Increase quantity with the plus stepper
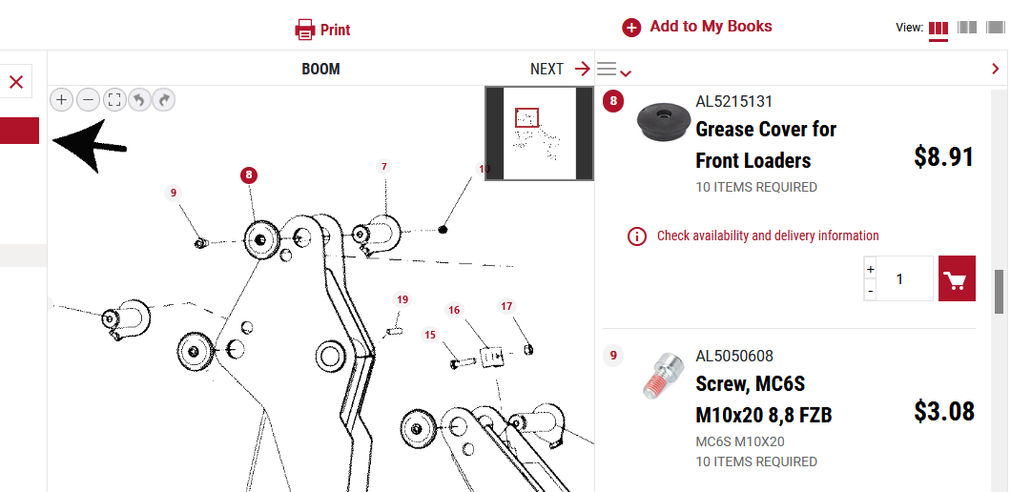1011x492 pixels. [x=871, y=268]
